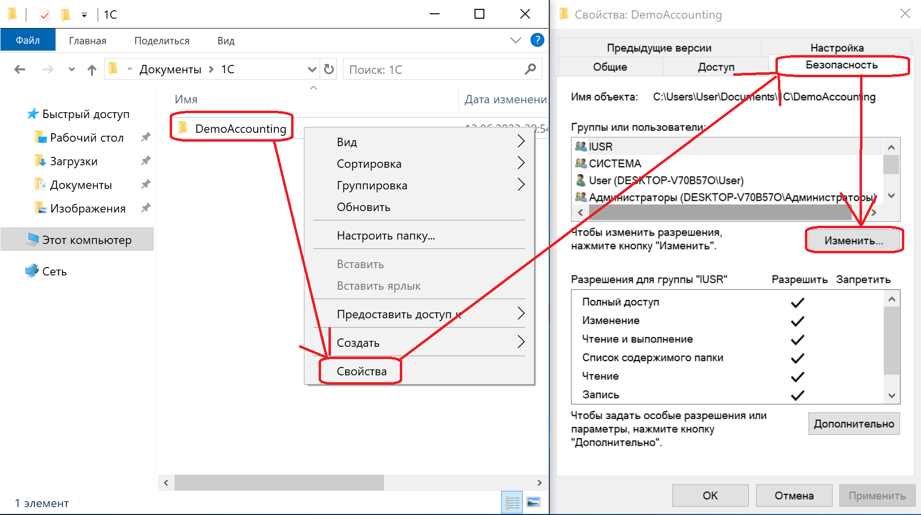Viewport: 921px width, 515px height.
Task: Select Быстрый доступ star item
Action: pos(79,114)
